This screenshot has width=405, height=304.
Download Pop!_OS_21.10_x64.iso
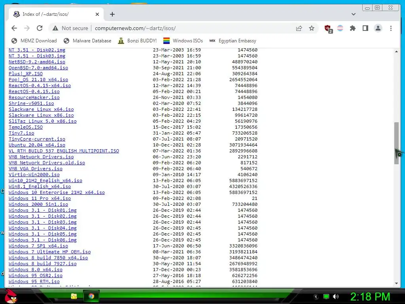click(x=38, y=80)
